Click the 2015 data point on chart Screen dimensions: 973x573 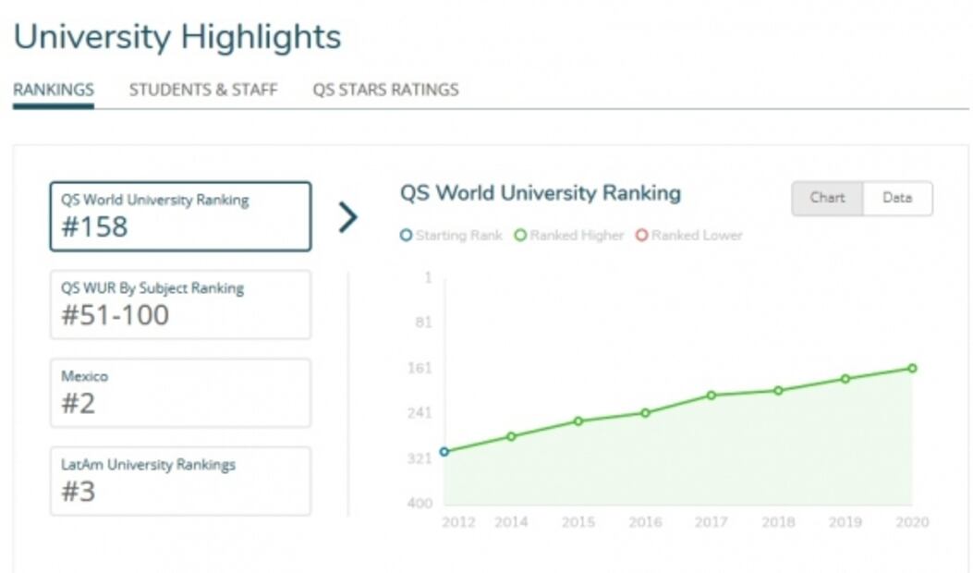tap(578, 421)
